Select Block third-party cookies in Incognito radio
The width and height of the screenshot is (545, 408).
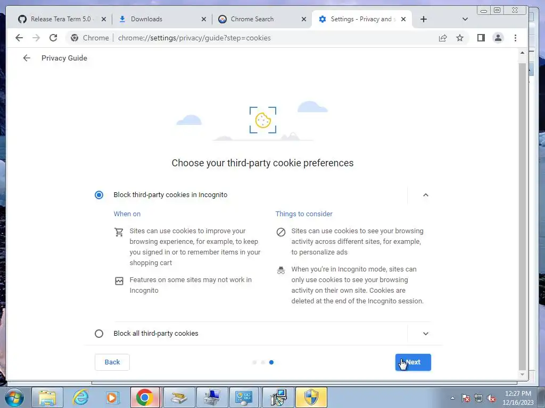pyautogui.click(x=99, y=194)
